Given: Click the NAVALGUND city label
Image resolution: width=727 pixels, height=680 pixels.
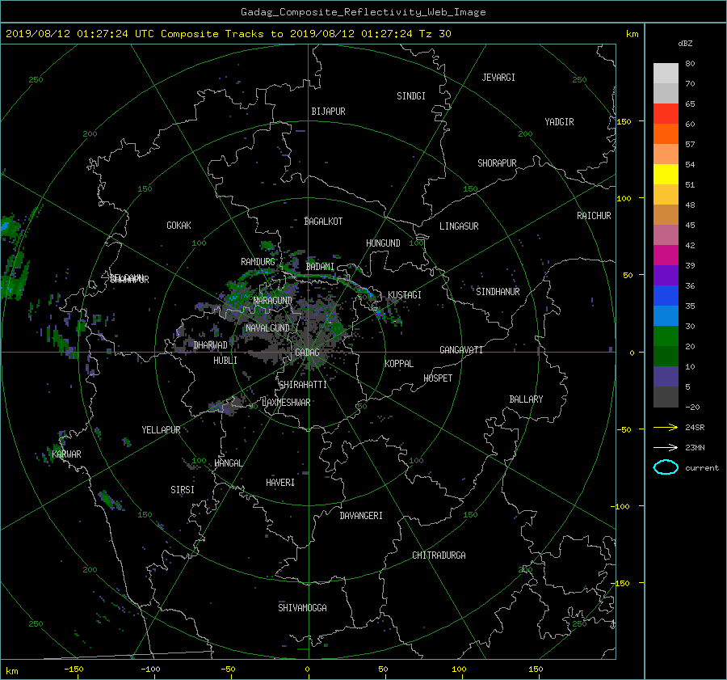Looking at the screenshot, I should pos(267,328).
